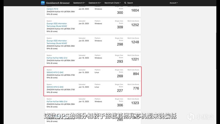
Task: Open KaiTian N80z G1d result dated Jan 16
Action: click(57, 58)
